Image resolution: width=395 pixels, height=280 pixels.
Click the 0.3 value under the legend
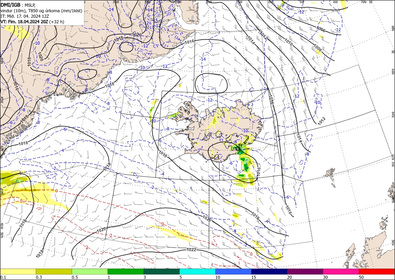point(39,277)
